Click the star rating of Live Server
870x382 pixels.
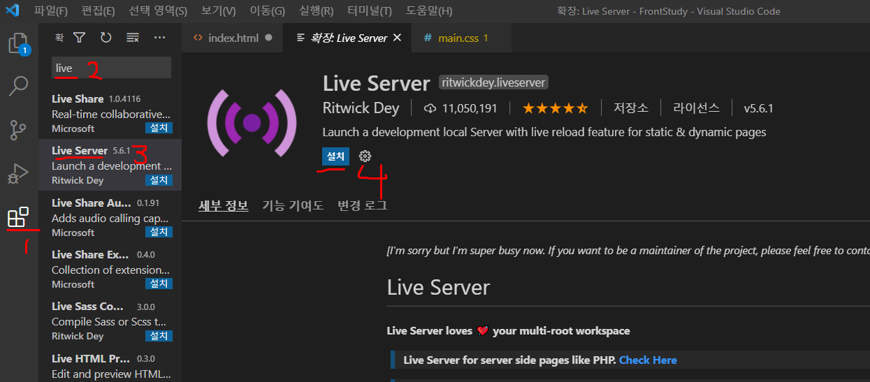[x=556, y=108]
